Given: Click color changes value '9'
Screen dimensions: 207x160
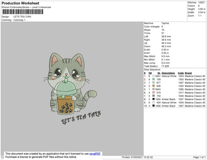Looking at the screenshot, I should pos(162,27).
